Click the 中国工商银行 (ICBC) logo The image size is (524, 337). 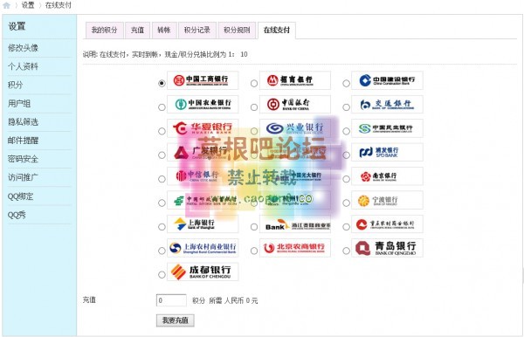pos(203,80)
